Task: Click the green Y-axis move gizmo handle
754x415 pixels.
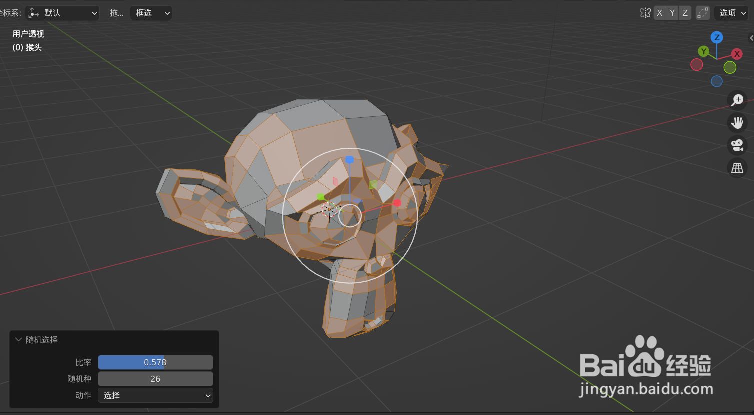Action: coord(320,197)
